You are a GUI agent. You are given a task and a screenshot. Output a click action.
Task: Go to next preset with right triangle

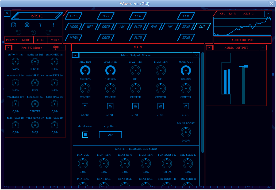coord(57,16)
